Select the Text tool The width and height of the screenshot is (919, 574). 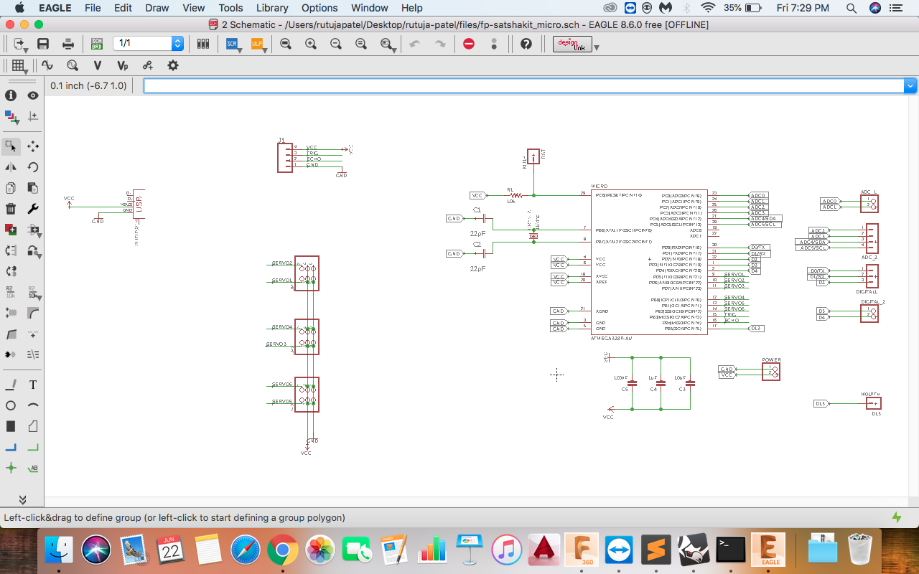point(33,385)
